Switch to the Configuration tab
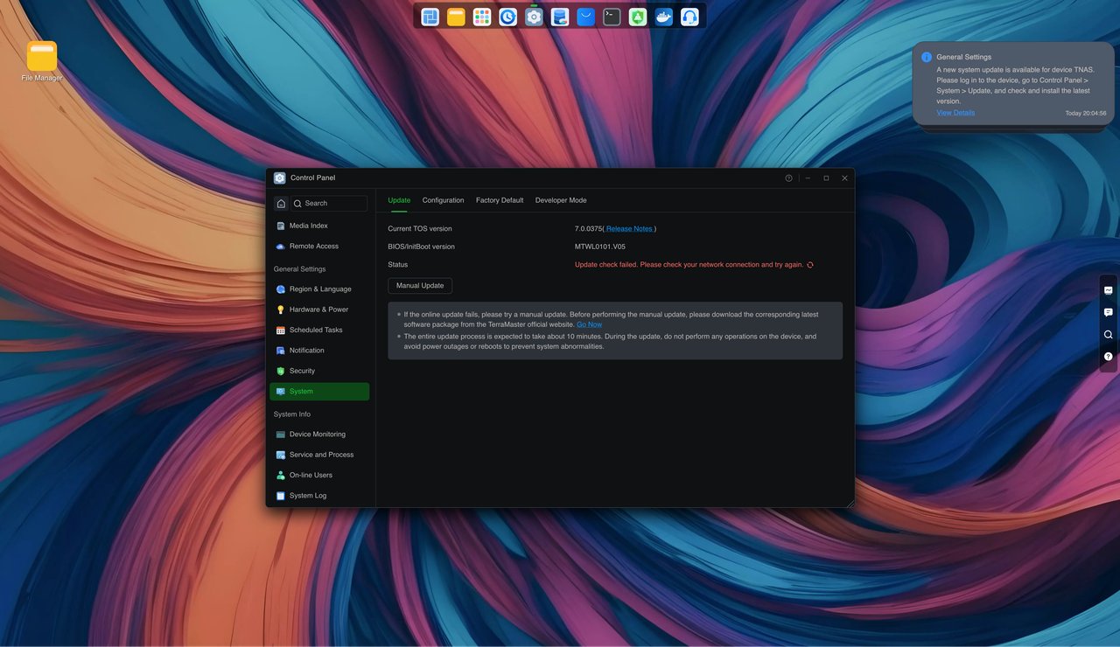1120x647 pixels. pyautogui.click(x=443, y=200)
